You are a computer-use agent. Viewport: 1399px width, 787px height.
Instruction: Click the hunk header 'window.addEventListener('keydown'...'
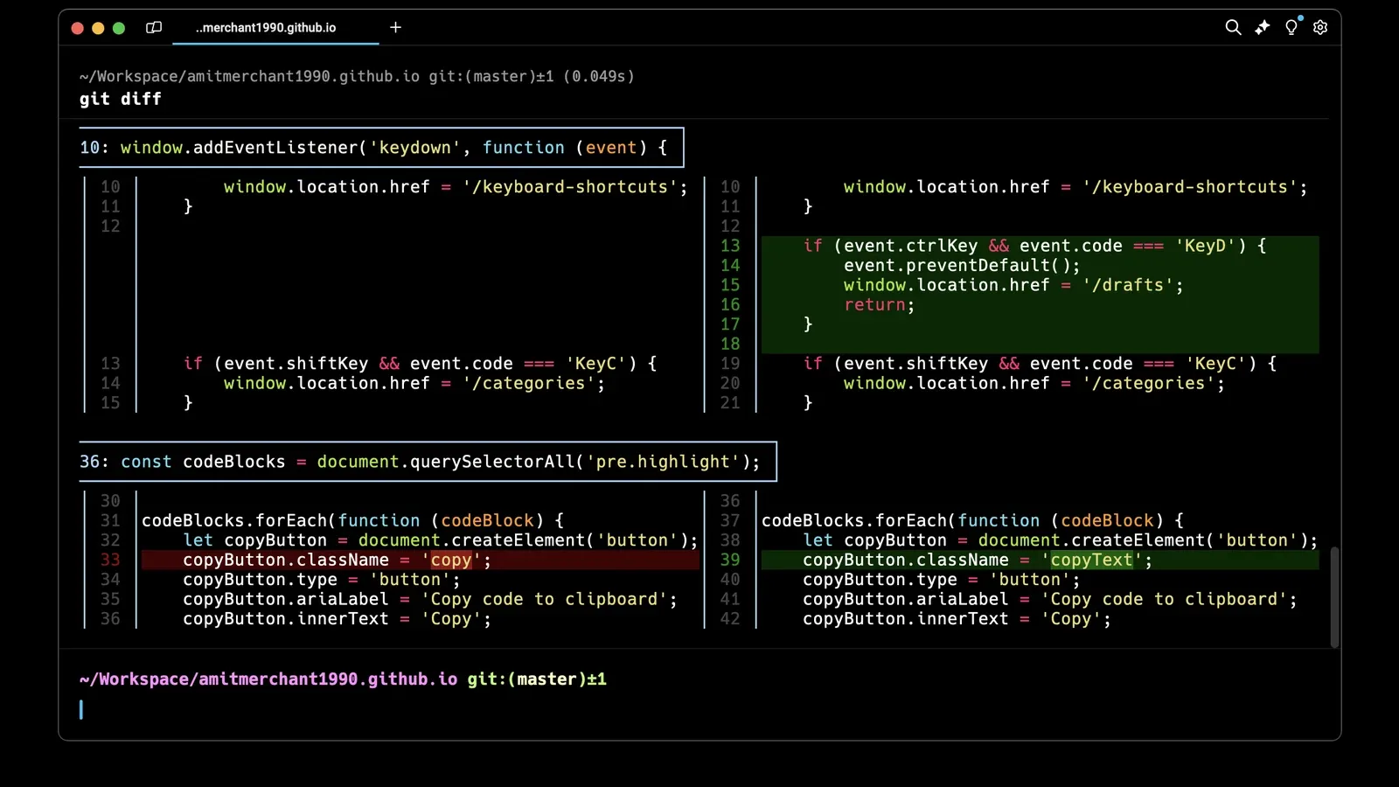pos(381,147)
